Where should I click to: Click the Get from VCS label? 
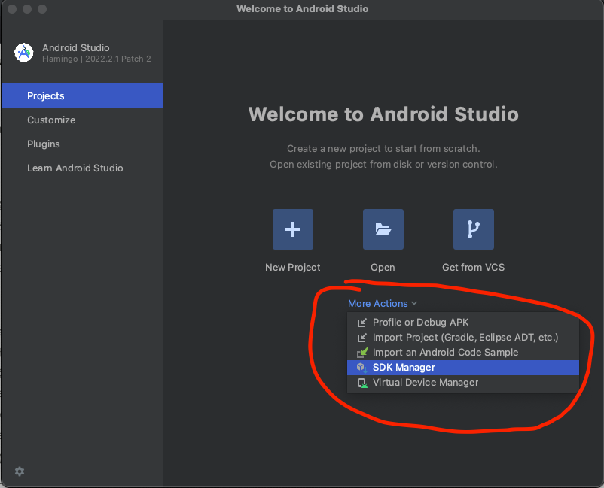[474, 267]
